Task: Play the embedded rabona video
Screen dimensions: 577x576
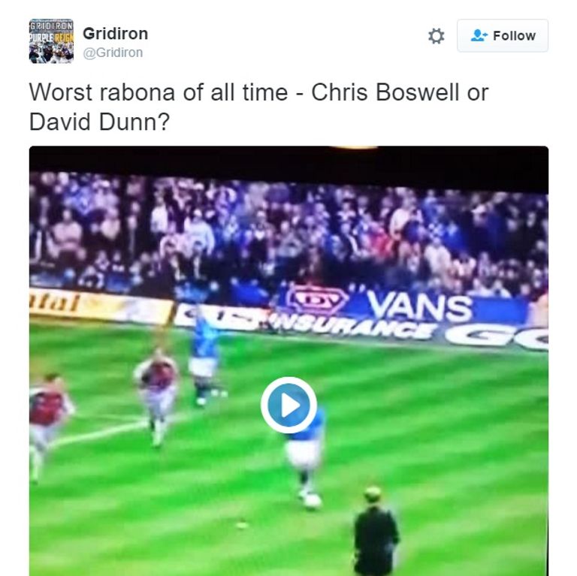Action: click(288, 405)
